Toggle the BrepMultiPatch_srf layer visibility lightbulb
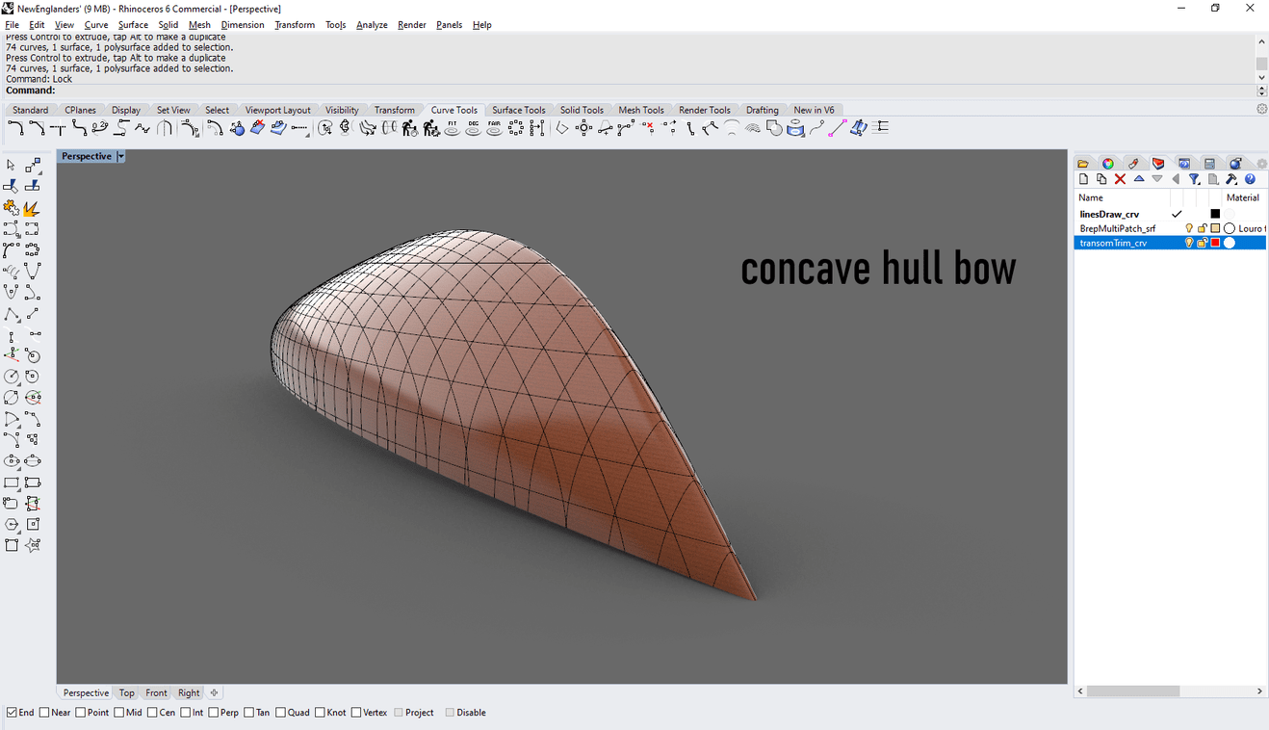Image resolution: width=1269 pixels, height=730 pixels. tap(1189, 228)
